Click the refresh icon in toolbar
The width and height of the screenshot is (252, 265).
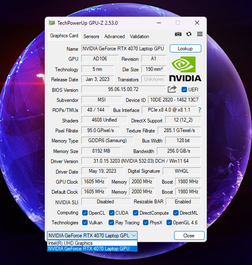click(189, 34)
